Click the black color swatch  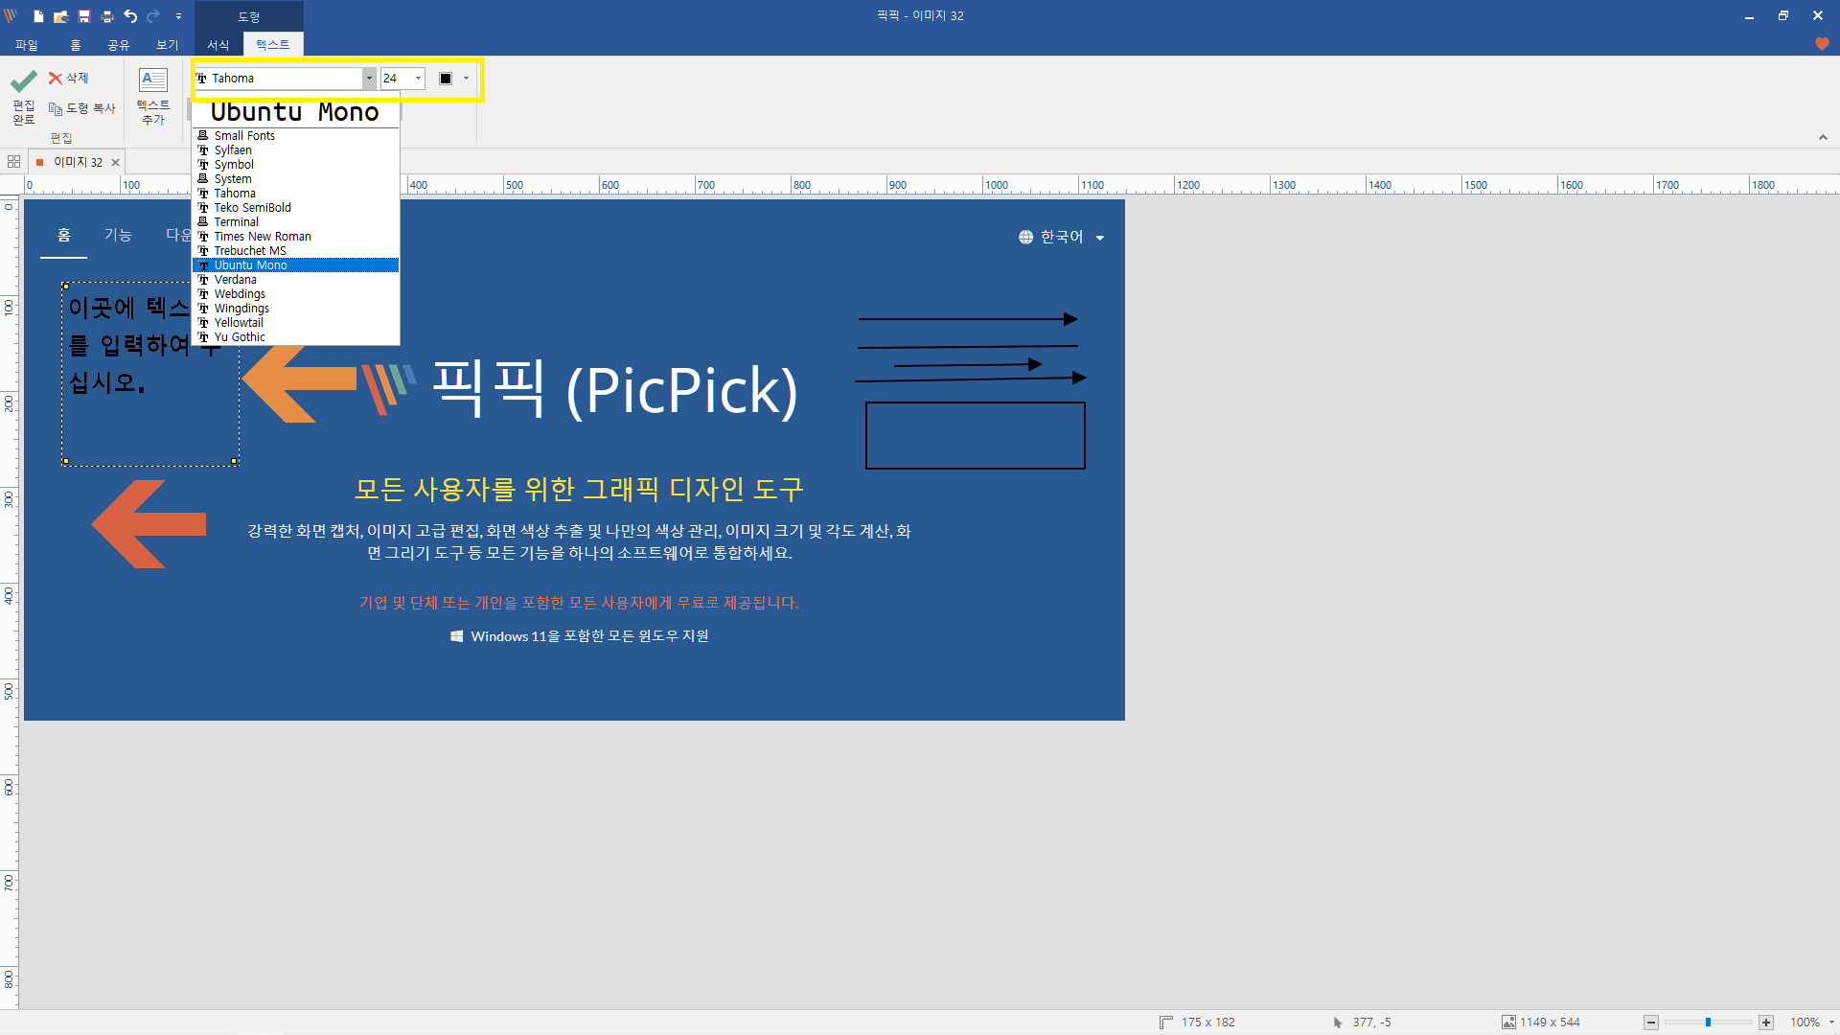(x=446, y=78)
